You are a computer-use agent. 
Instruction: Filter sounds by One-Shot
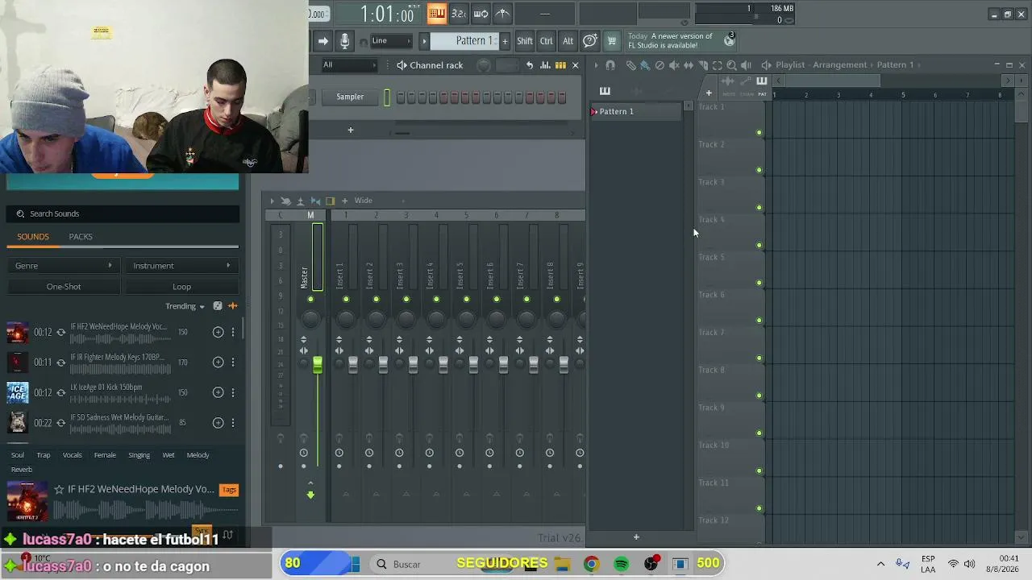point(64,287)
